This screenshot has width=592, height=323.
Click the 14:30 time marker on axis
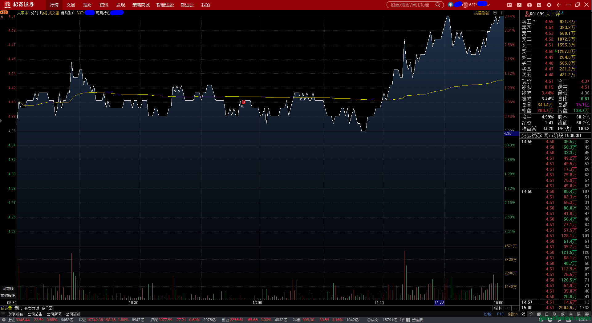(439, 303)
